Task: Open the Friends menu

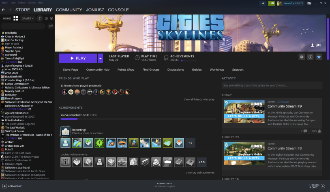Action: pyautogui.click(x=22, y=3)
